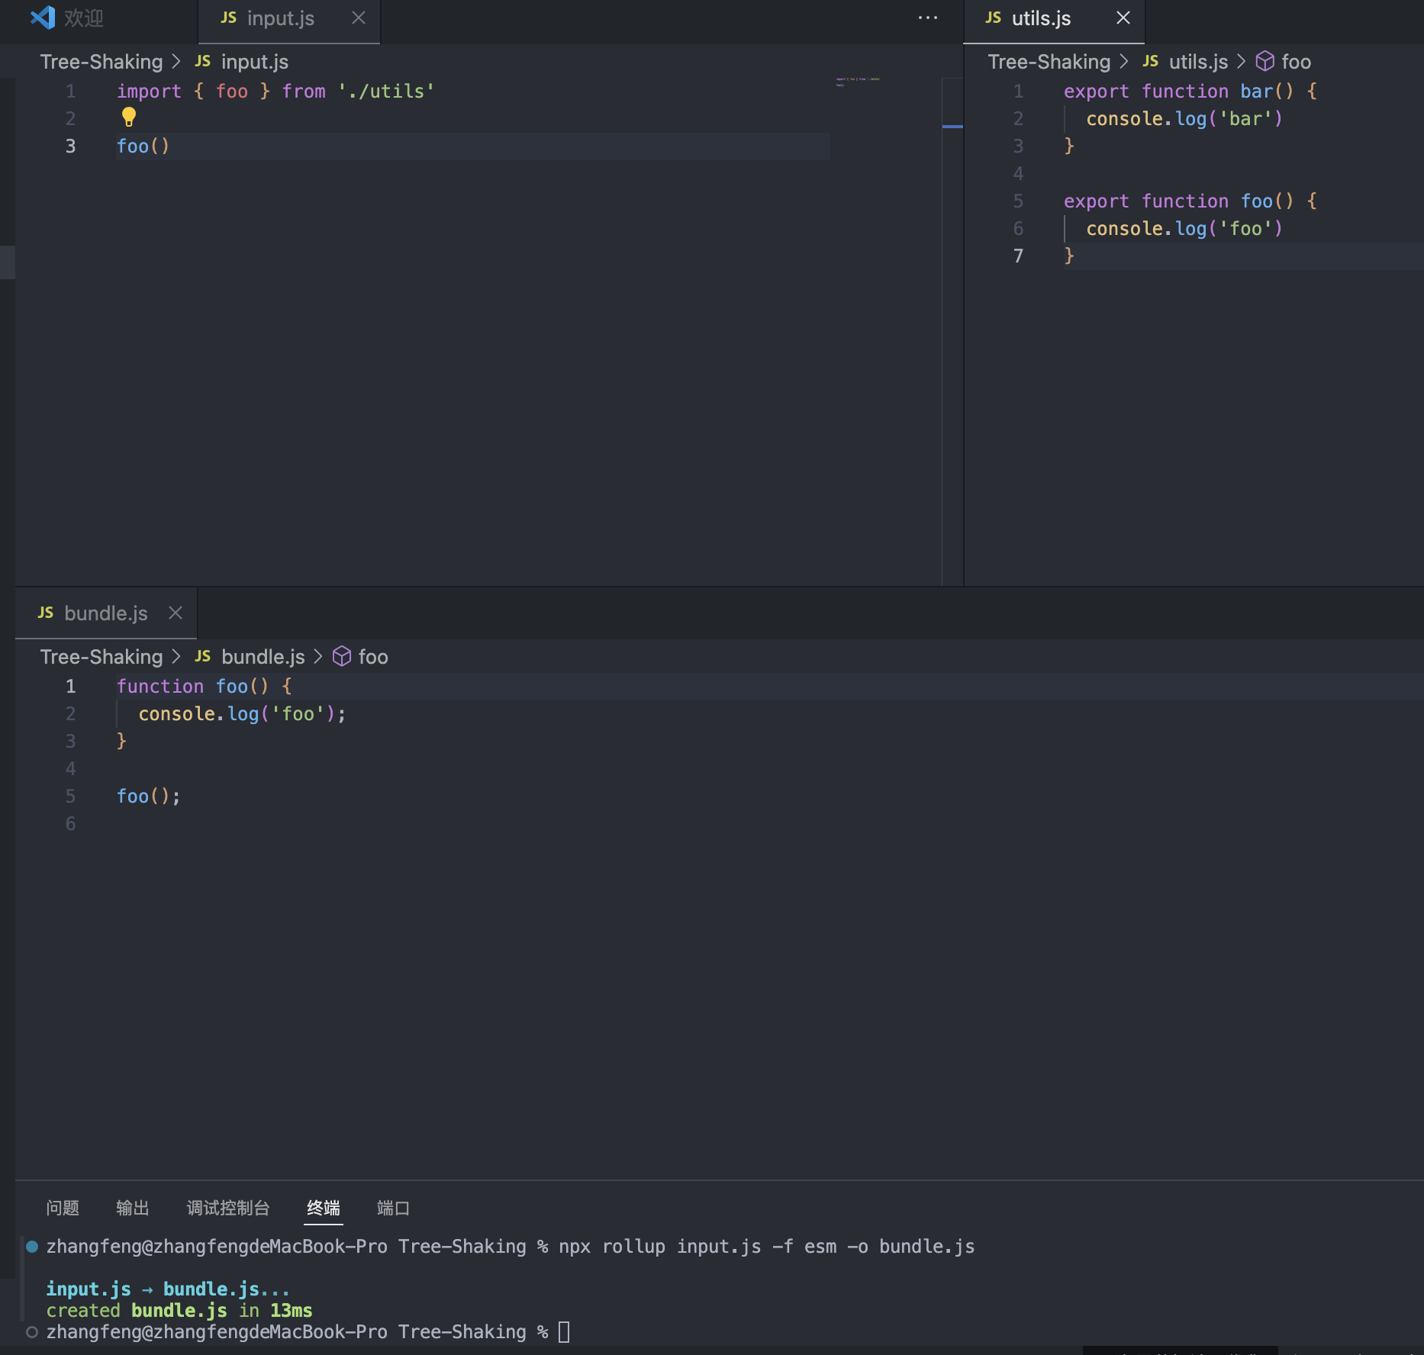
Task: Click line number 7 in utils.js
Action: point(1018,256)
